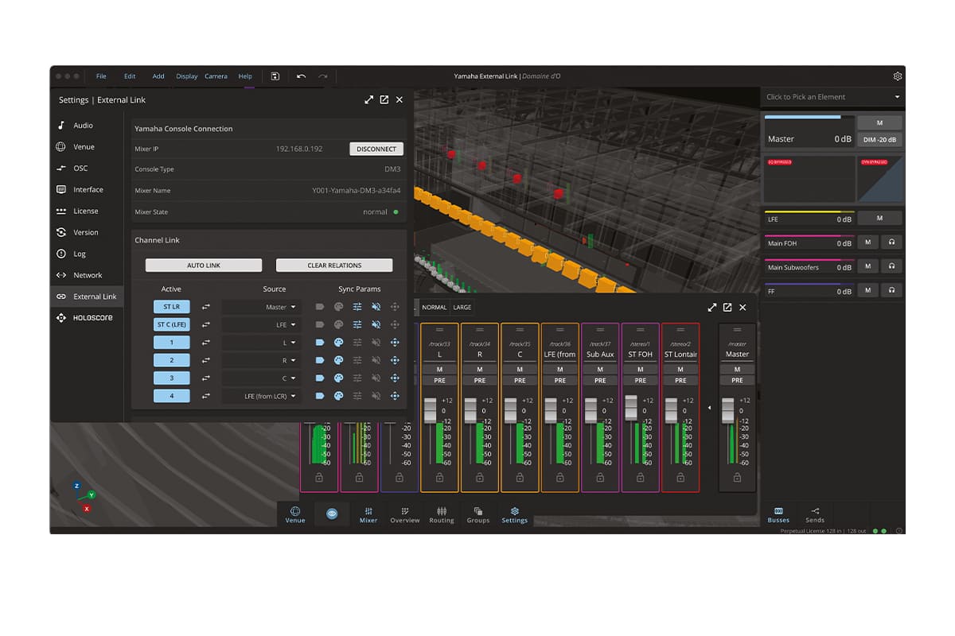
Task: Select the Holoscore settings entry
Action: (x=86, y=318)
